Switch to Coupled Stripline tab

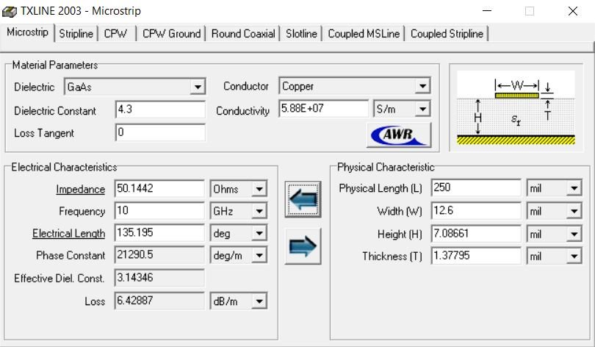(x=447, y=34)
